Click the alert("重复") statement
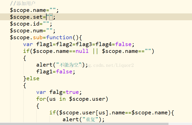 click(83, 119)
